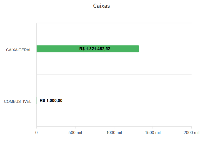
Task: Click the "1500 mil" x-axis label
Action: (152, 133)
